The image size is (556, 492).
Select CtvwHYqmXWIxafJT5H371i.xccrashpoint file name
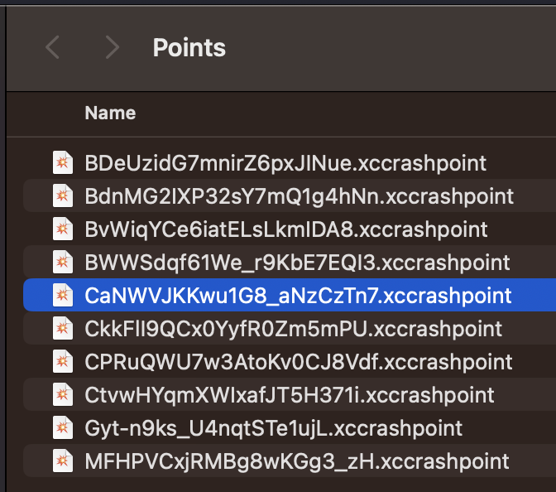point(290,395)
